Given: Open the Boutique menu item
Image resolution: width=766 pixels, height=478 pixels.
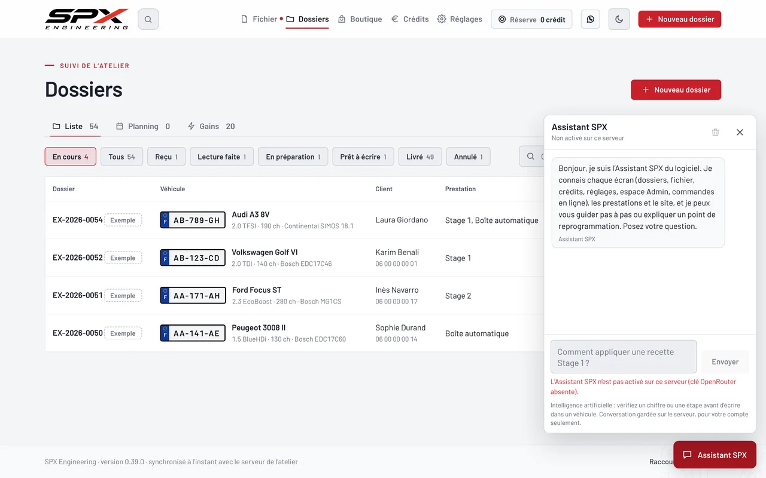Looking at the screenshot, I should (360, 19).
